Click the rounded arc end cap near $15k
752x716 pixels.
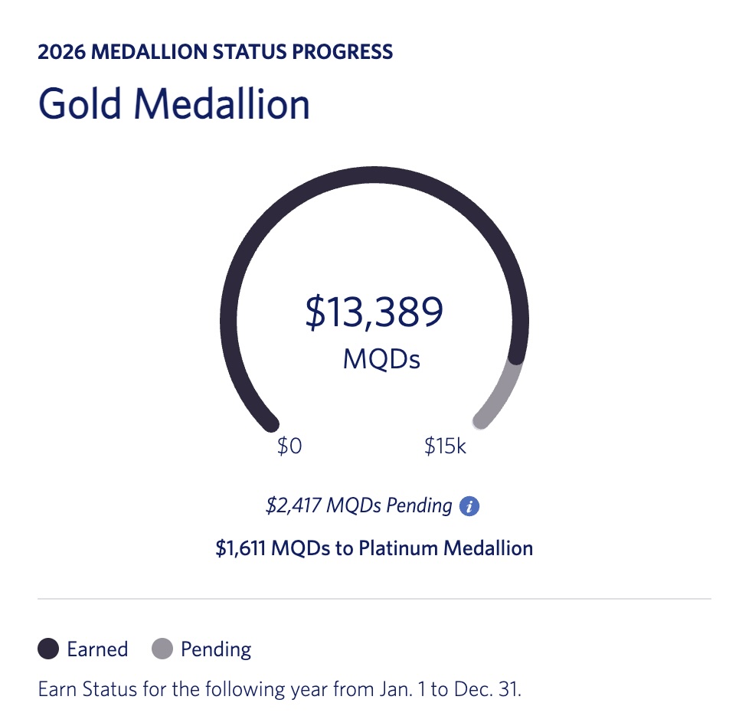(481, 420)
